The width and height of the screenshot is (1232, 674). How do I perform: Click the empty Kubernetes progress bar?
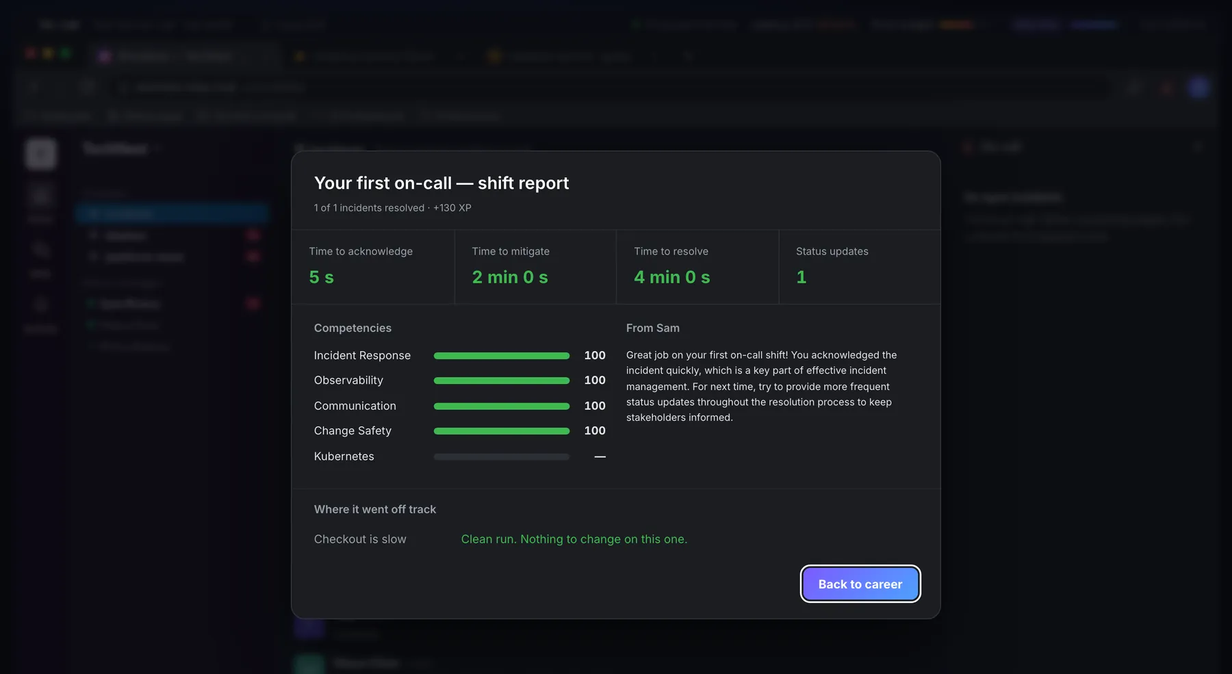tap(502, 457)
